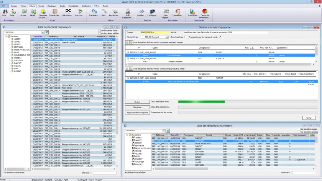Viewport: 322px width, 181px height.
Task: Sort réceptions list by Référence column
Action: pyautogui.click(x=160, y=135)
